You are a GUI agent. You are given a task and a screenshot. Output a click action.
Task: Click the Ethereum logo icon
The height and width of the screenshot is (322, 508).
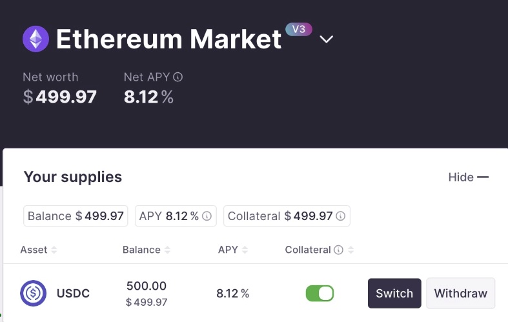[x=36, y=39]
